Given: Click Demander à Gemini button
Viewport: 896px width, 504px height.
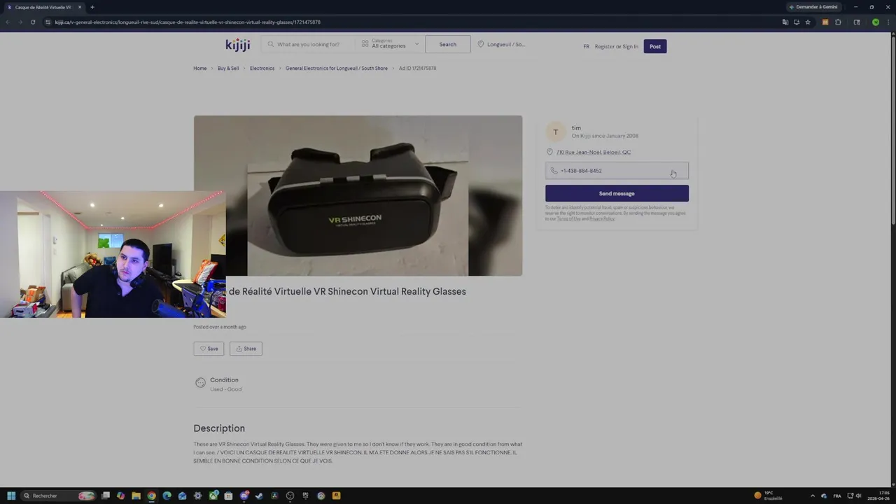Looking at the screenshot, I should [813, 7].
